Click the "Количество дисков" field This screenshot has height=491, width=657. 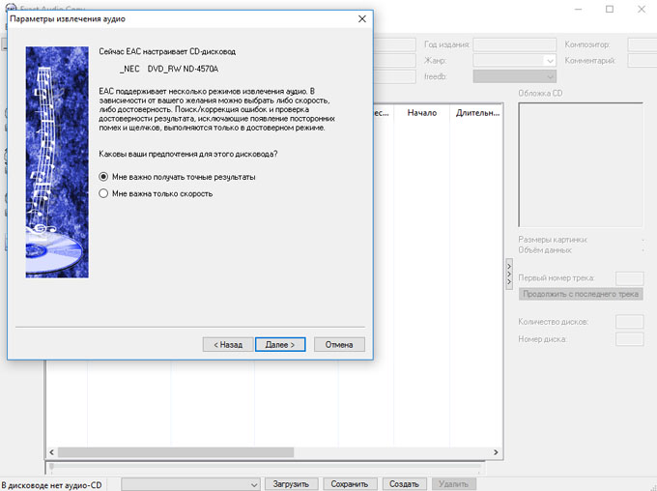[x=629, y=321]
